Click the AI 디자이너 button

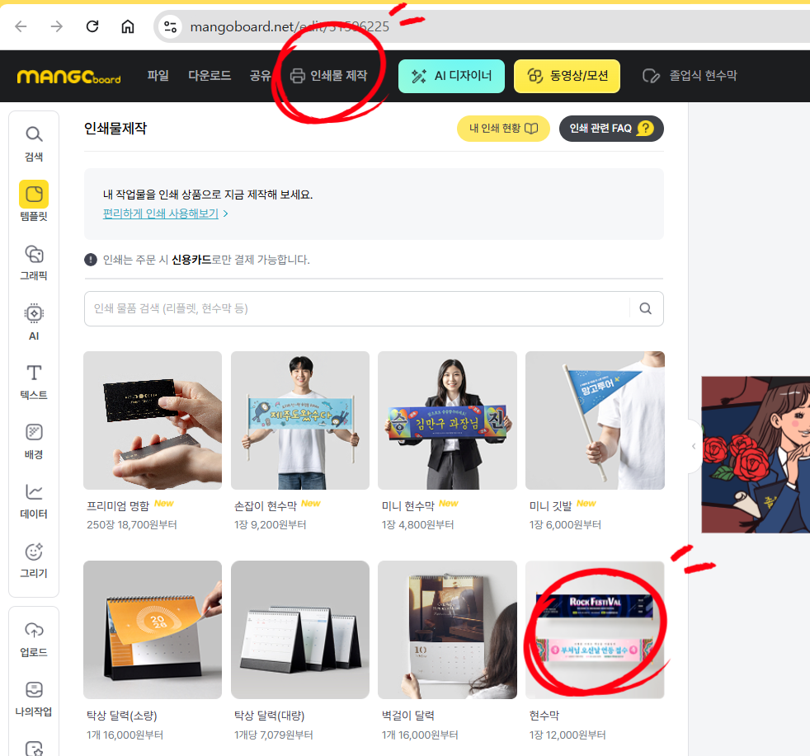tap(451, 76)
